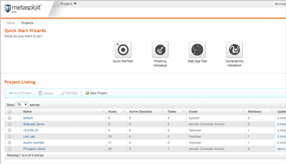286x164 pixels.
Task: Sort by Members column arrows
Action: pos(272,111)
